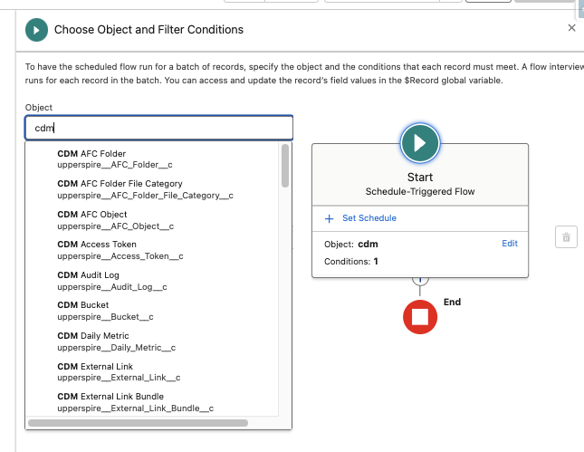Image resolution: width=584 pixels, height=452 pixels.
Task: Pick CDM Audit Log from dropdown
Action: [x=152, y=281]
